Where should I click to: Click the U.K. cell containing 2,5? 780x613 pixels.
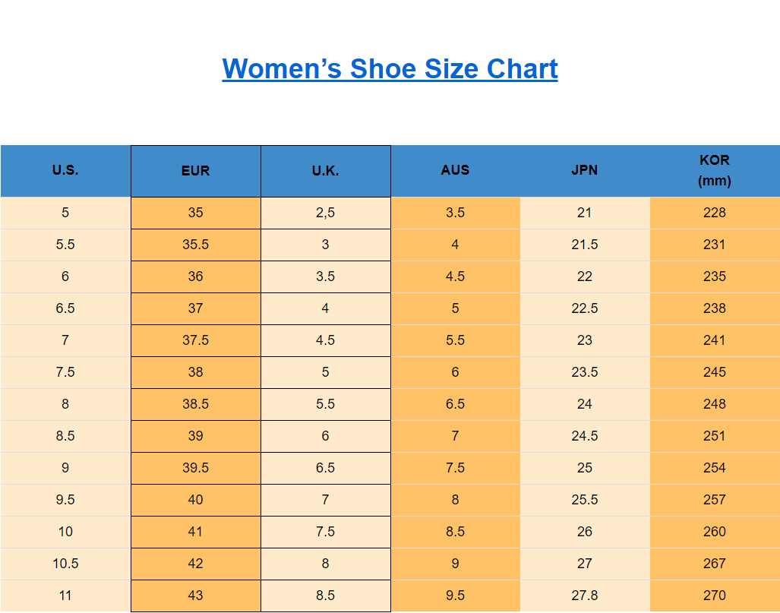click(325, 213)
